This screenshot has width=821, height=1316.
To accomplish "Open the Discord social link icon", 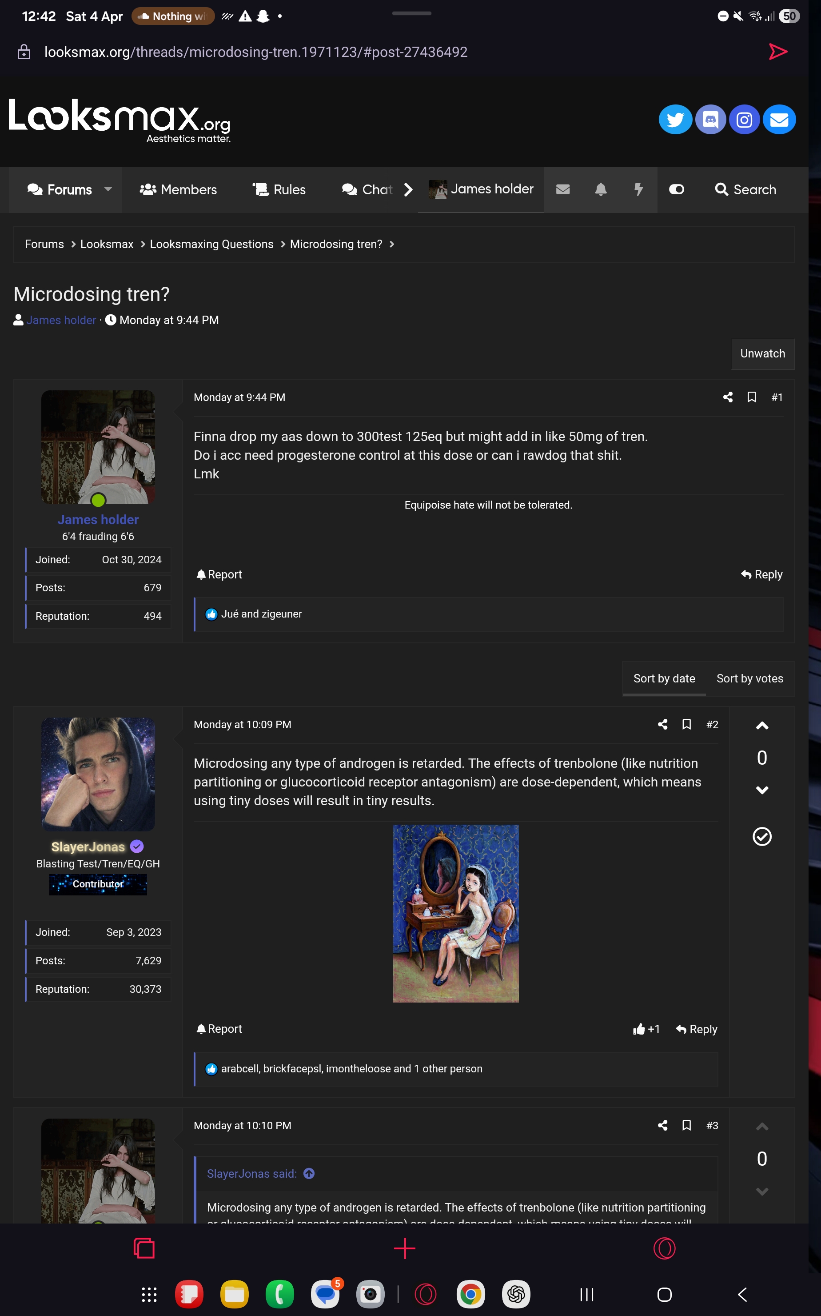I will [x=710, y=120].
